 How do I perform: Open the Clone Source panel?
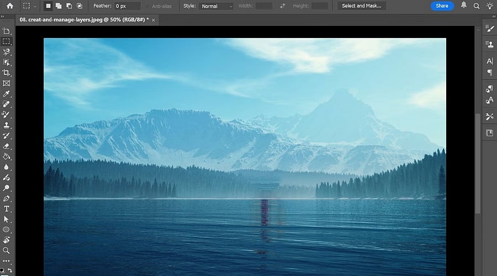[x=490, y=44]
